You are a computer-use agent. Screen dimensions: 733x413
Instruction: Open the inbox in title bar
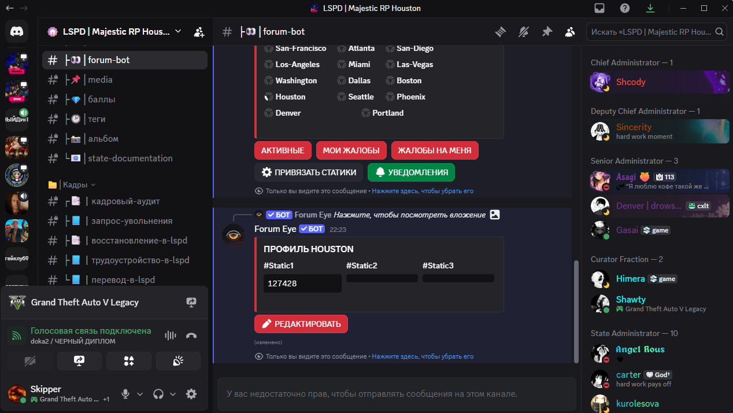[599, 8]
